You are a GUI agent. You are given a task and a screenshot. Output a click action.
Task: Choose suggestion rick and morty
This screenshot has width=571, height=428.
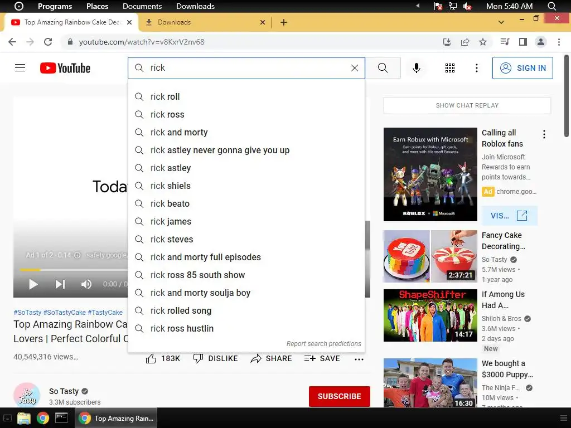pyautogui.click(x=246, y=132)
